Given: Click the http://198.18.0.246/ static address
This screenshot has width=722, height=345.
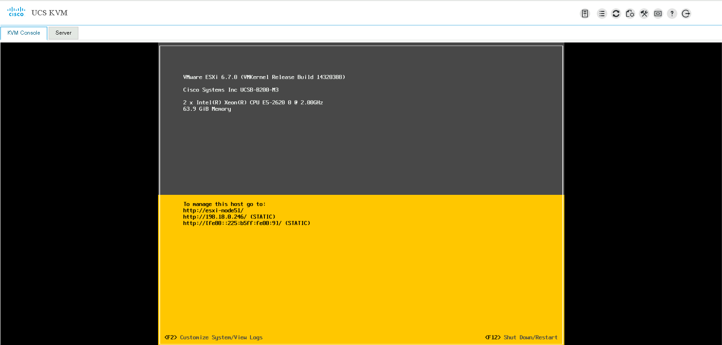Looking at the screenshot, I should pyautogui.click(x=229, y=217).
